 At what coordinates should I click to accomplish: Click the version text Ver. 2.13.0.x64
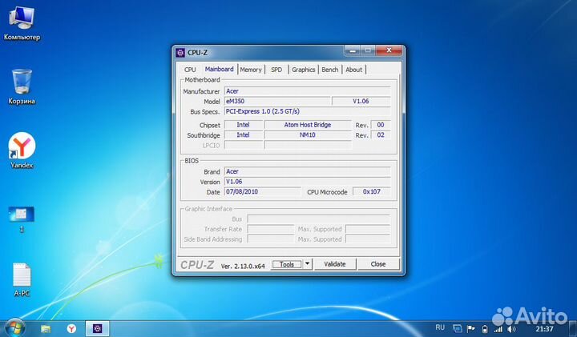click(243, 266)
